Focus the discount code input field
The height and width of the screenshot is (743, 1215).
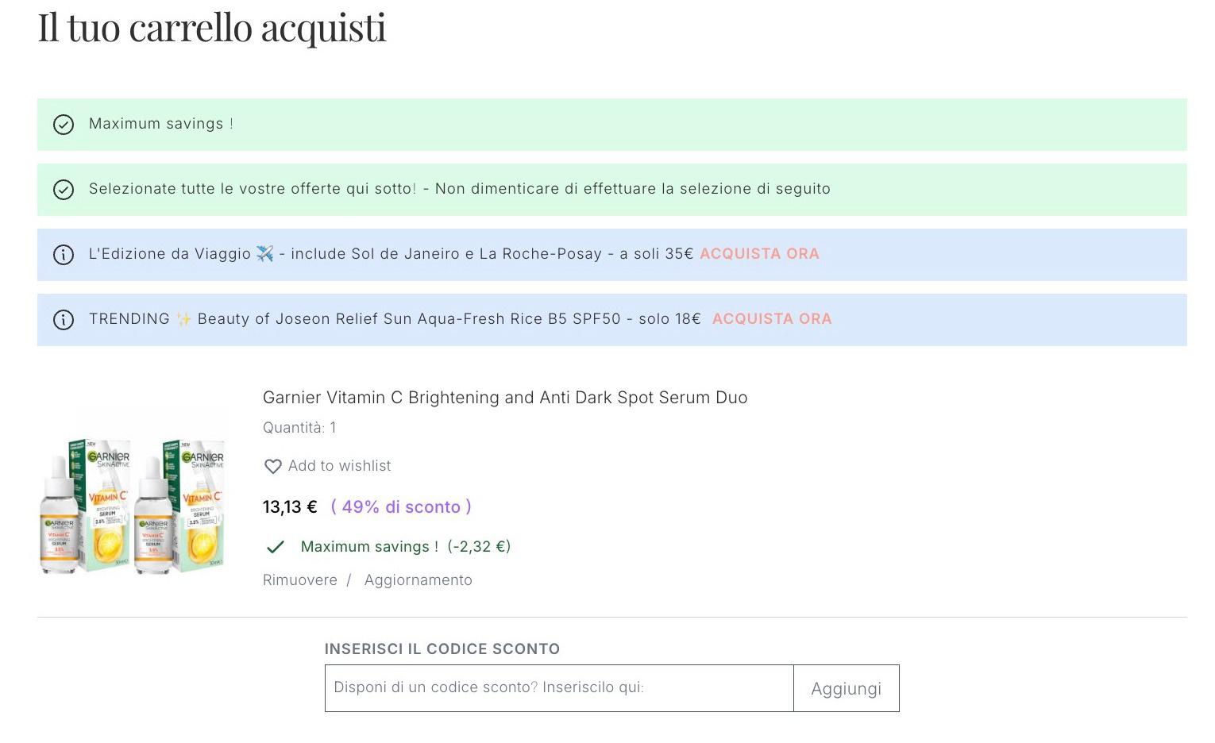pyautogui.click(x=559, y=688)
